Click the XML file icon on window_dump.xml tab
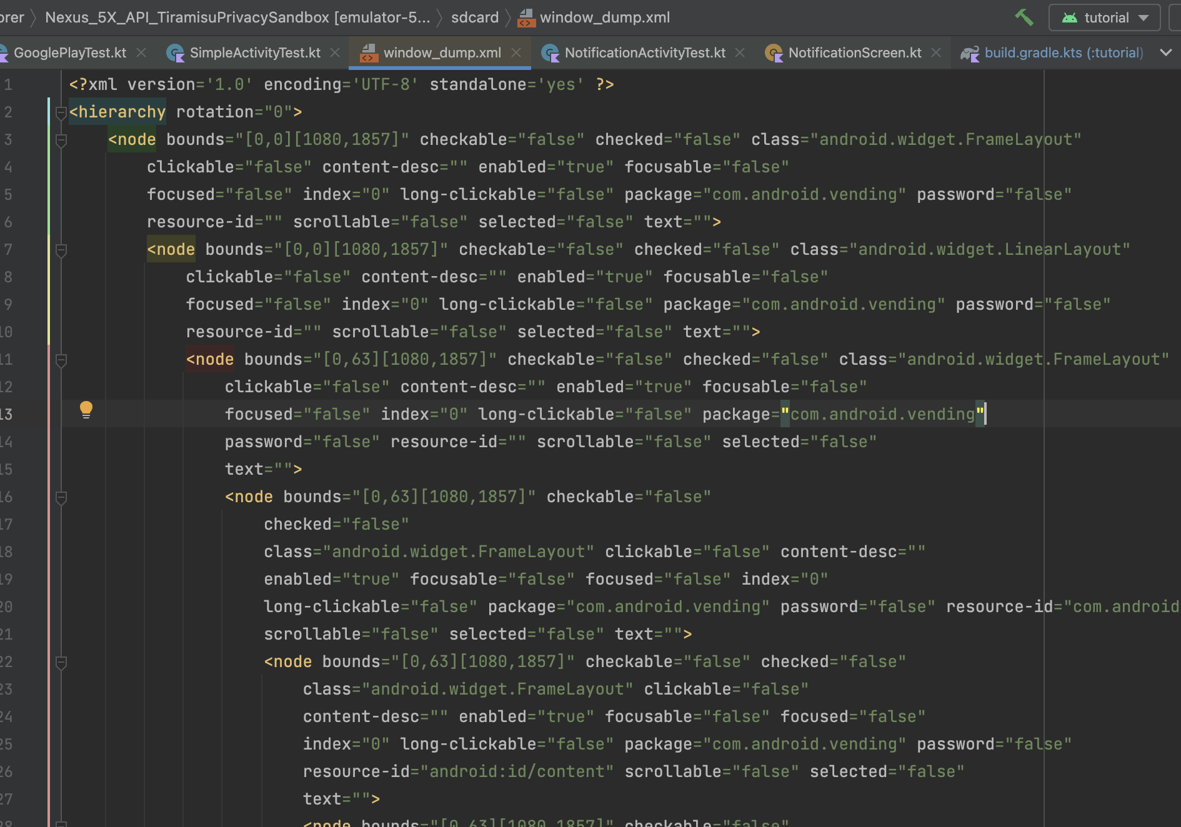 tap(369, 53)
